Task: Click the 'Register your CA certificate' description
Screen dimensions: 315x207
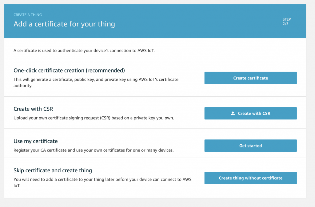Action: [x=94, y=150]
